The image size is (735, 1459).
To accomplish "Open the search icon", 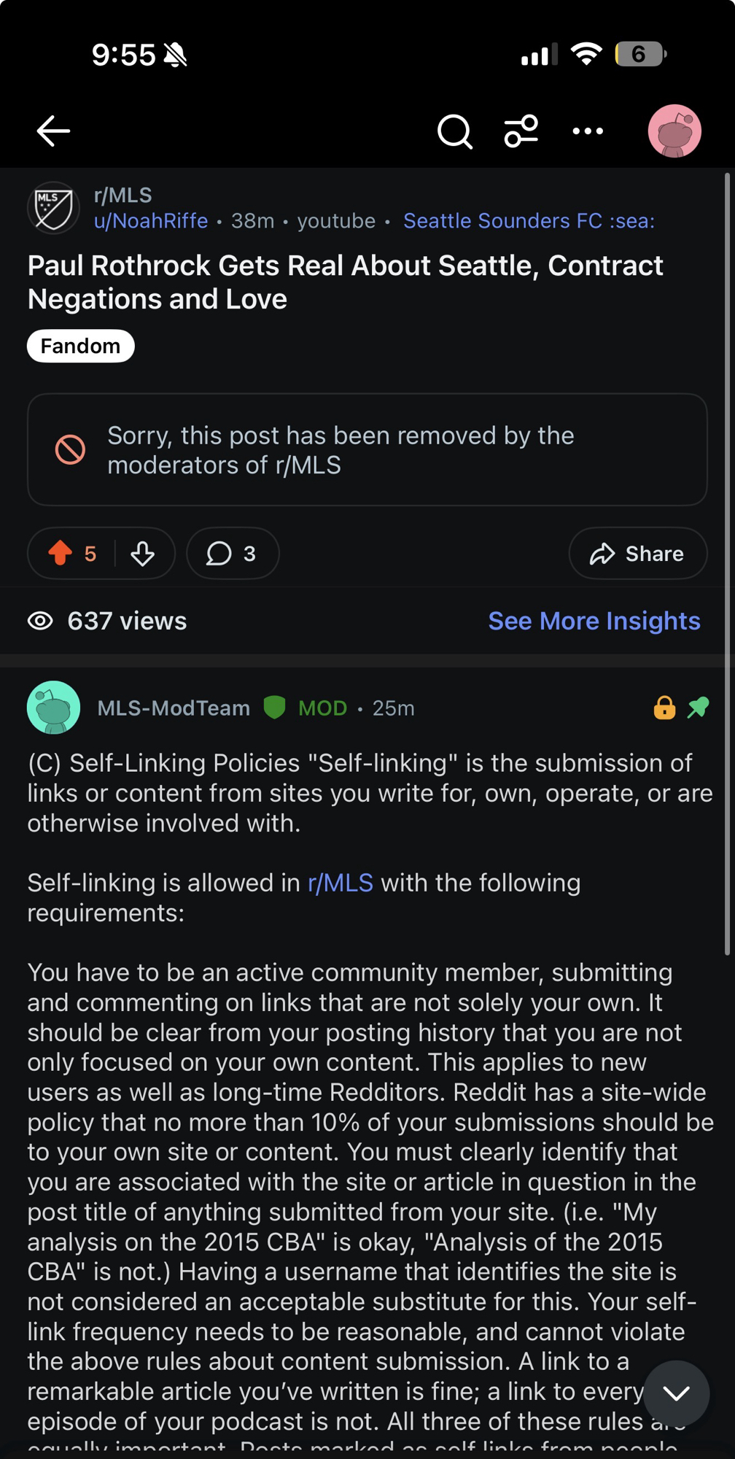I will [x=454, y=132].
